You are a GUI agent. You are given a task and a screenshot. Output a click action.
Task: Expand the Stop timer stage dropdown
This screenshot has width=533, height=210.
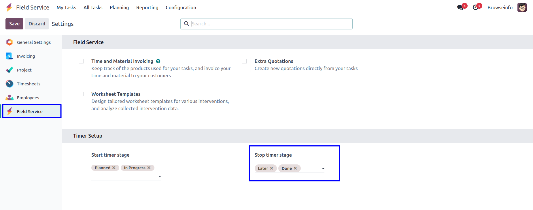point(323,169)
